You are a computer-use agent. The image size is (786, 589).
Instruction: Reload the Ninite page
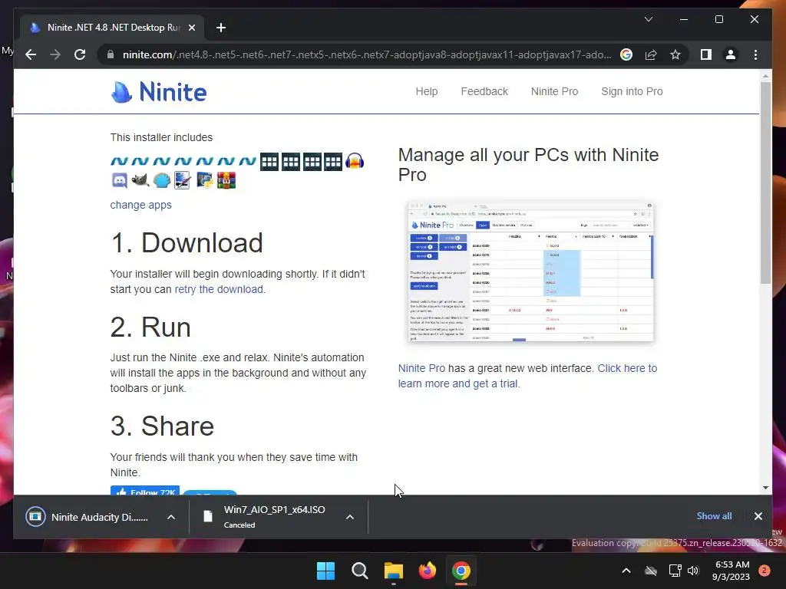(80, 54)
